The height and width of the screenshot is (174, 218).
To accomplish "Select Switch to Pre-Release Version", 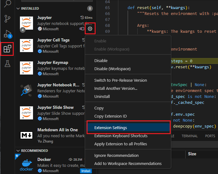I will pyautogui.click(x=128, y=80).
